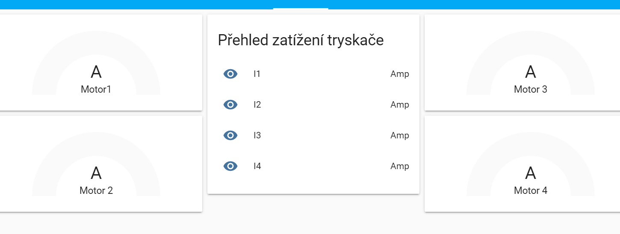Open the Motor 3 gauge card

[x=530, y=89]
